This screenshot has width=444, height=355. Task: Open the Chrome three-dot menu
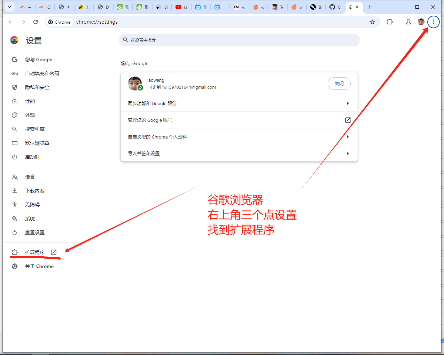pos(433,22)
